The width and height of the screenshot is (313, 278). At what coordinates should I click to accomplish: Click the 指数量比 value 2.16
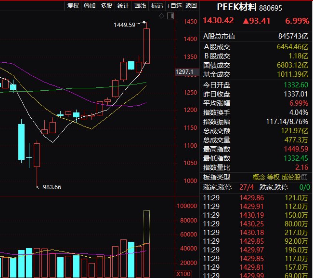(x=301, y=167)
